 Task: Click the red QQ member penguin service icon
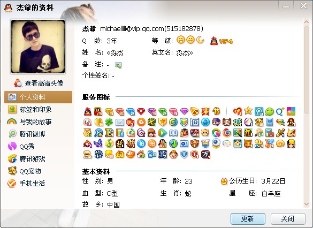tap(88, 111)
